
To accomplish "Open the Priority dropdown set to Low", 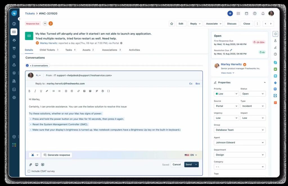I will click(226, 94).
